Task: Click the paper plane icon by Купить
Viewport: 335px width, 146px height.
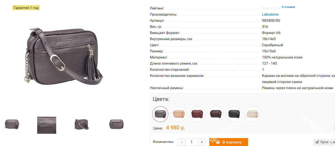Action: coord(317,142)
